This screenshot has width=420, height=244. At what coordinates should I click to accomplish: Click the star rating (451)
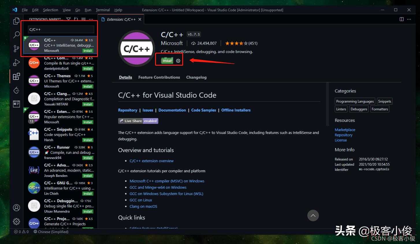(x=241, y=43)
